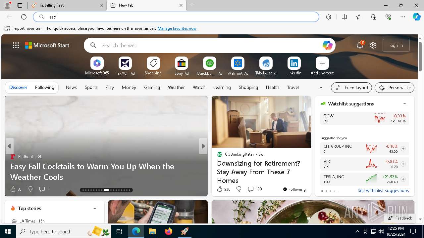Open File Explorer from the taskbar
The width and height of the screenshot is (424, 238).
pos(152,231)
